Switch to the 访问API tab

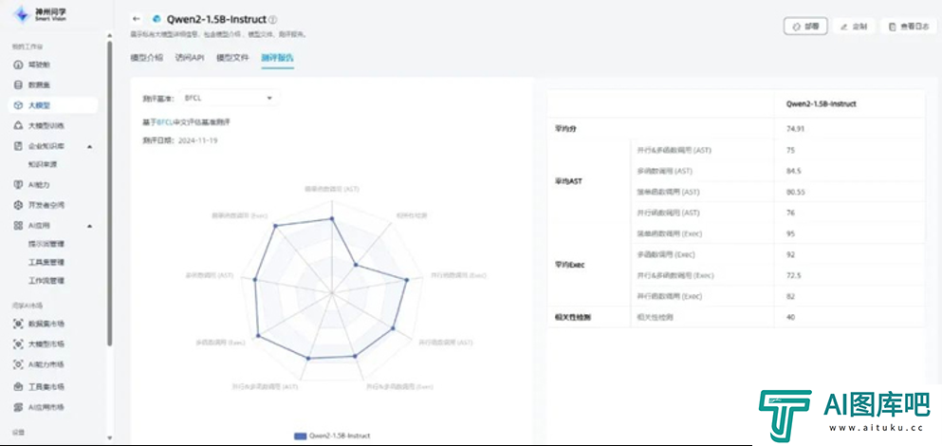[189, 58]
